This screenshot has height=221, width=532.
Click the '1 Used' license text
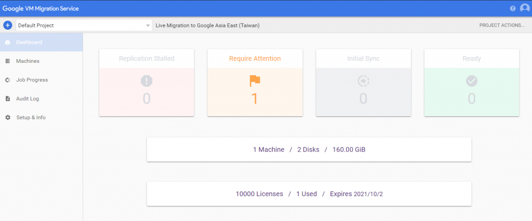pos(307,194)
